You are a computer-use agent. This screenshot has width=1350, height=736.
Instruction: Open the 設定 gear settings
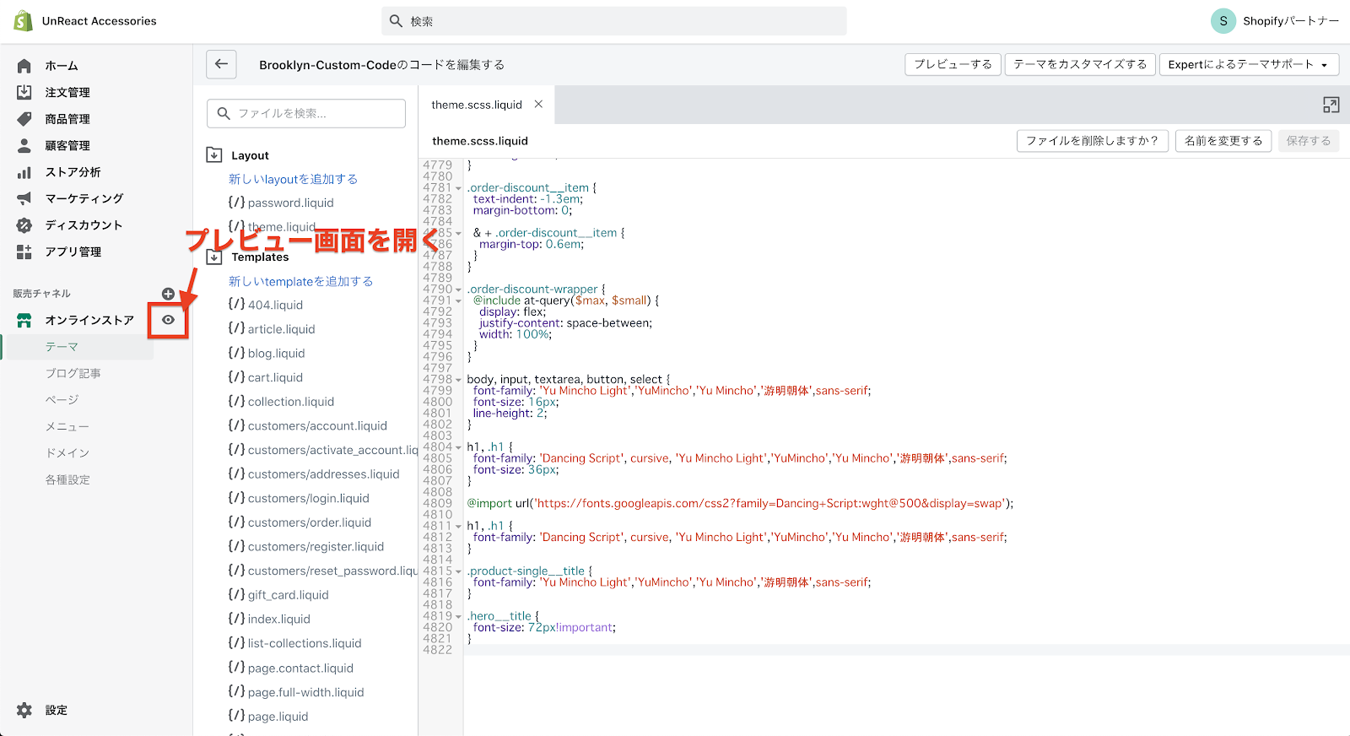pyautogui.click(x=42, y=710)
